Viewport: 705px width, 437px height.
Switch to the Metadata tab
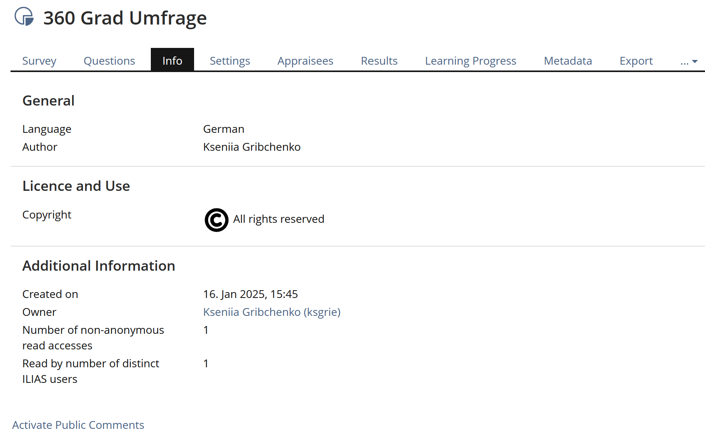(568, 61)
